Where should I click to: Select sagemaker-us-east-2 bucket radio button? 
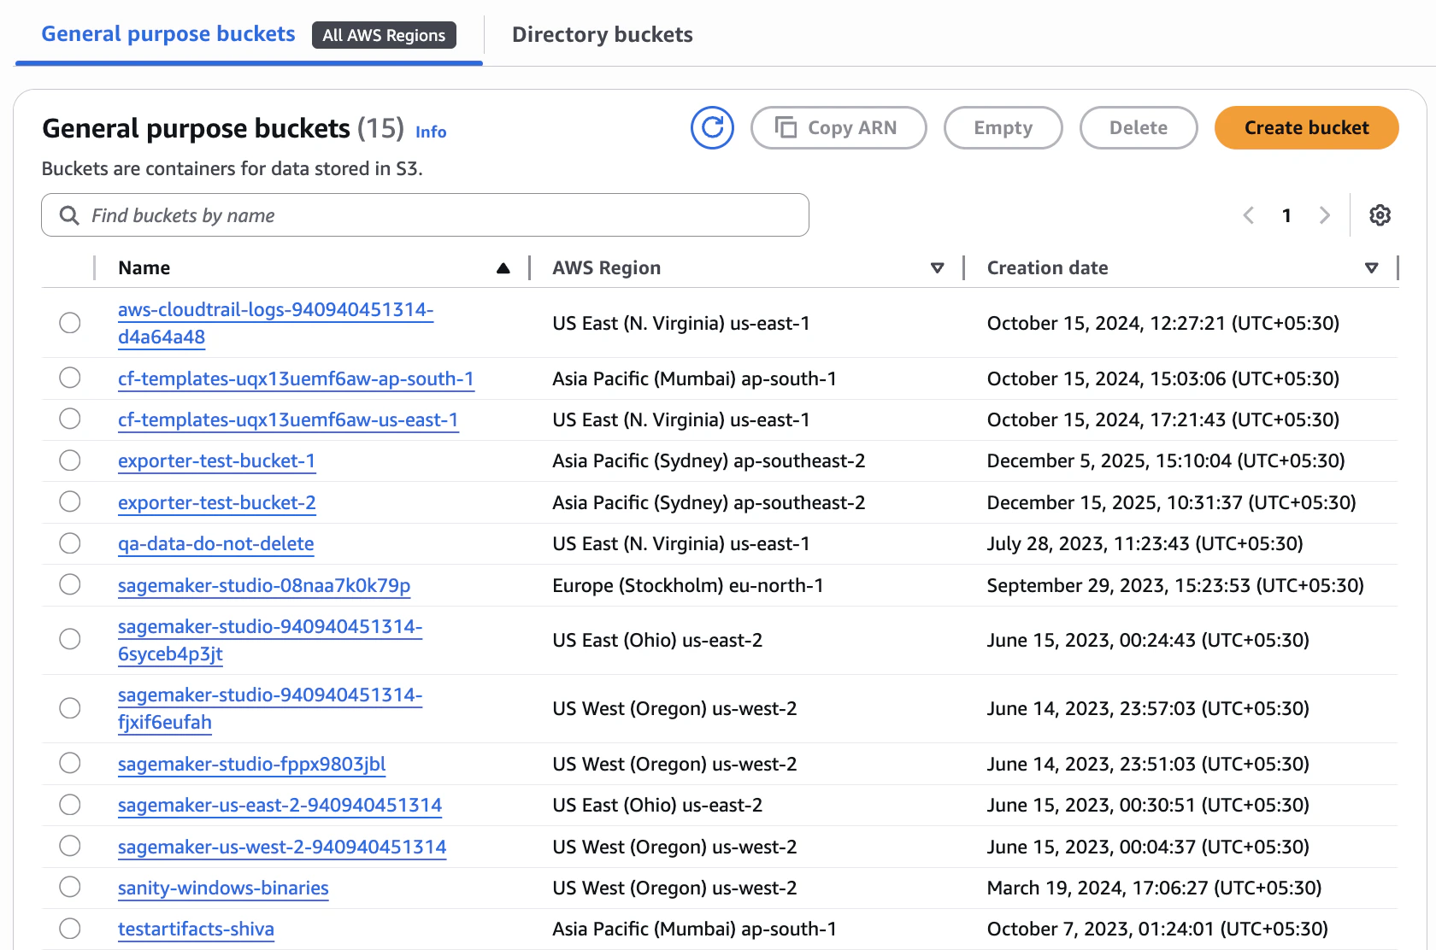[70, 805]
